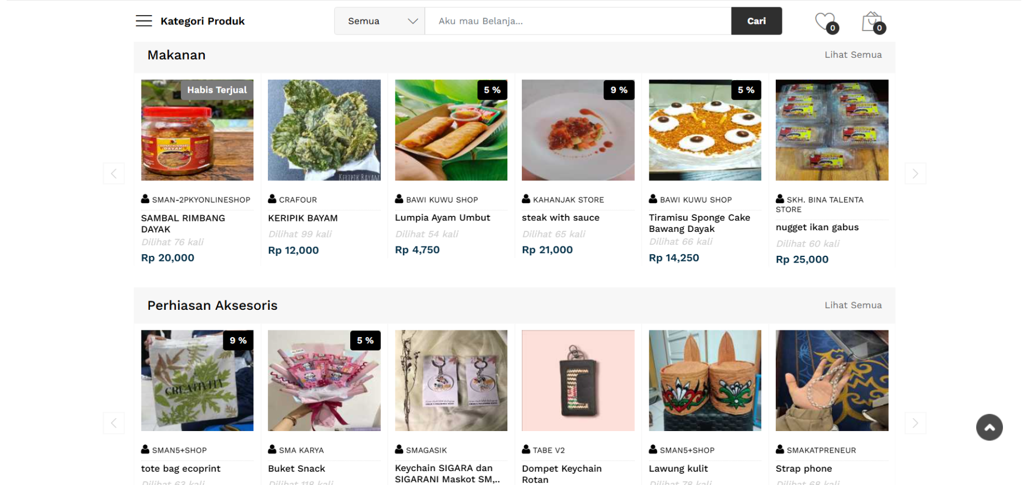
Task: Click previous arrow in Makanan carousel
Action: click(114, 174)
